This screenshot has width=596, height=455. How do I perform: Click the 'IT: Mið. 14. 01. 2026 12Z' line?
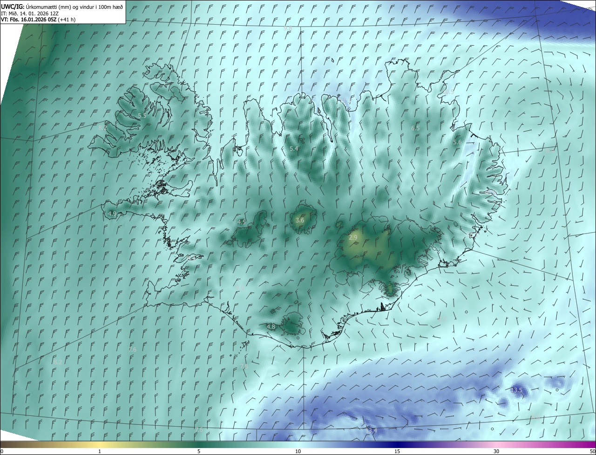29,13
